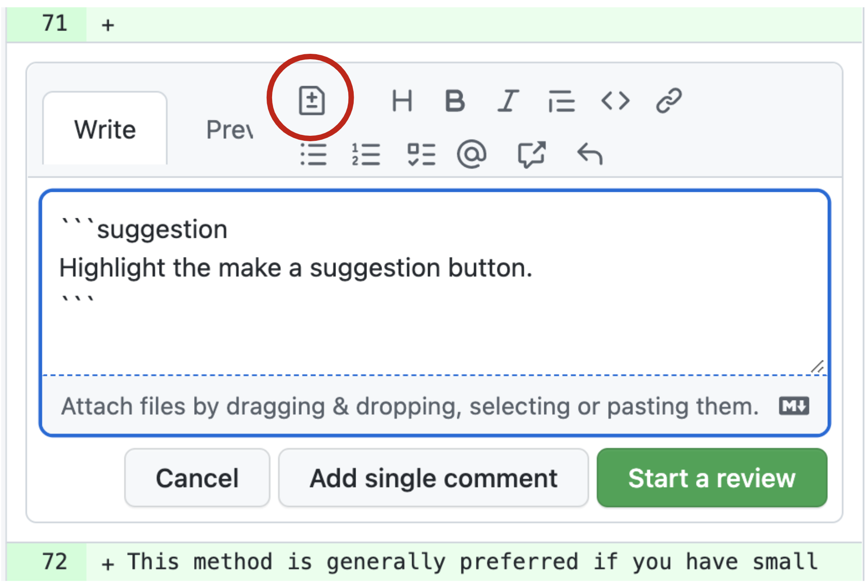
Task: Insert a numbered list
Action: click(x=366, y=154)
